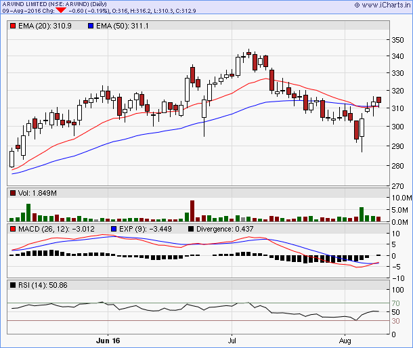Click the 330 price axis label

click(x=397, y=73)
